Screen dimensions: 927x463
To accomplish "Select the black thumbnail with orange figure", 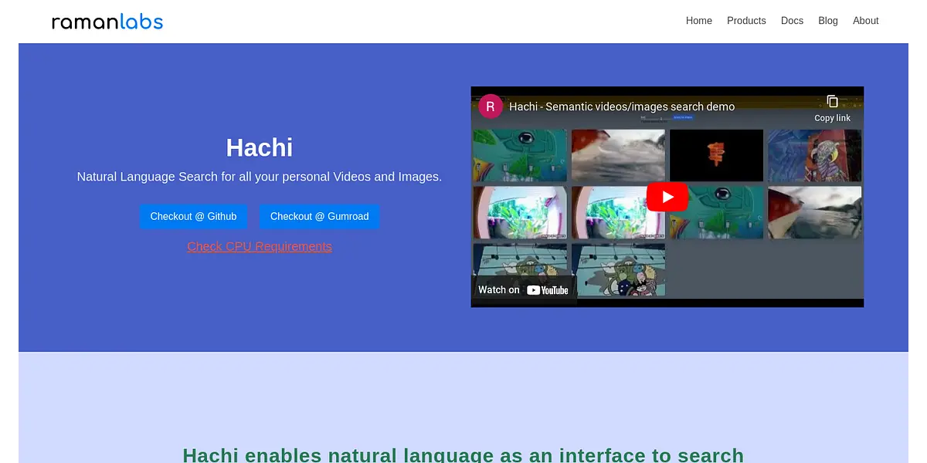I will [716, 155].
